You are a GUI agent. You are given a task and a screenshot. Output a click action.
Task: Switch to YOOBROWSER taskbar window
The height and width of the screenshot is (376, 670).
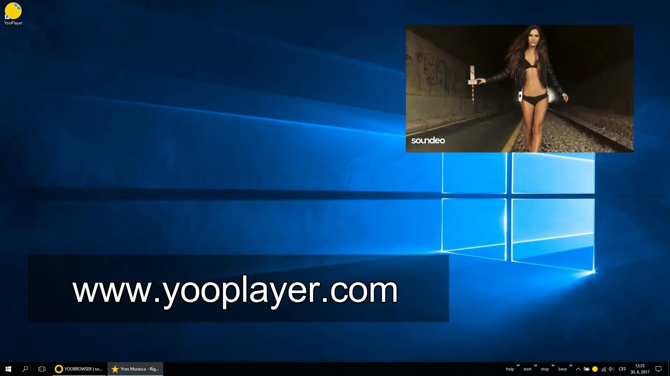point(79,369)
